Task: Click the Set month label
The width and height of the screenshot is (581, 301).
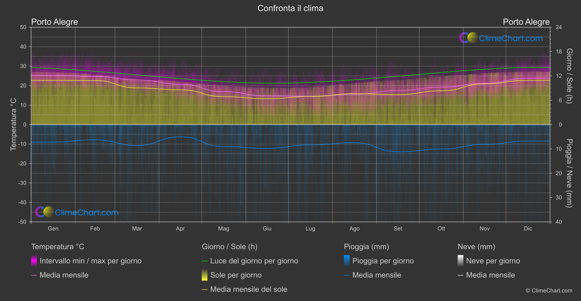Action: point(398,228)
